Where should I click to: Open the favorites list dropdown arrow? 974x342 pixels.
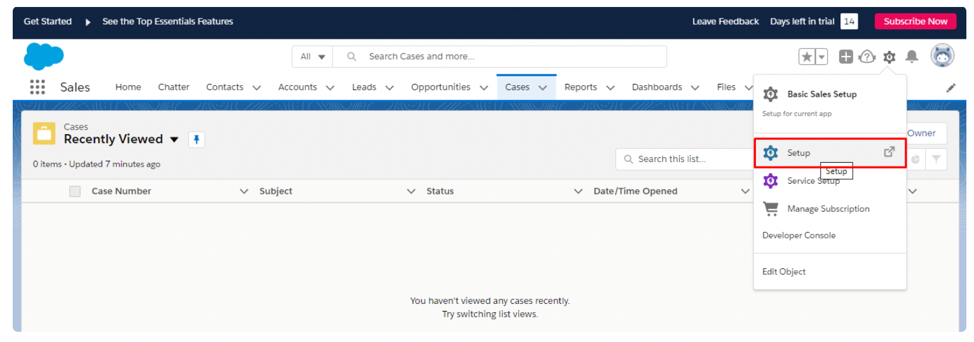821,57
